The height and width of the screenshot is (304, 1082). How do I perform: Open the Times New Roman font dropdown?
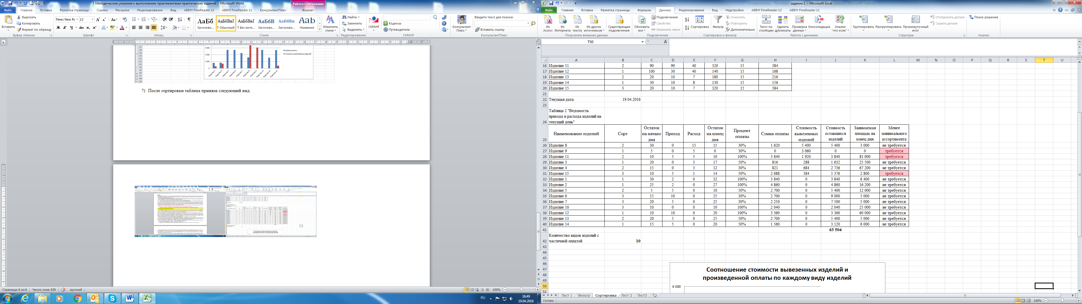[x=77, y=20]
